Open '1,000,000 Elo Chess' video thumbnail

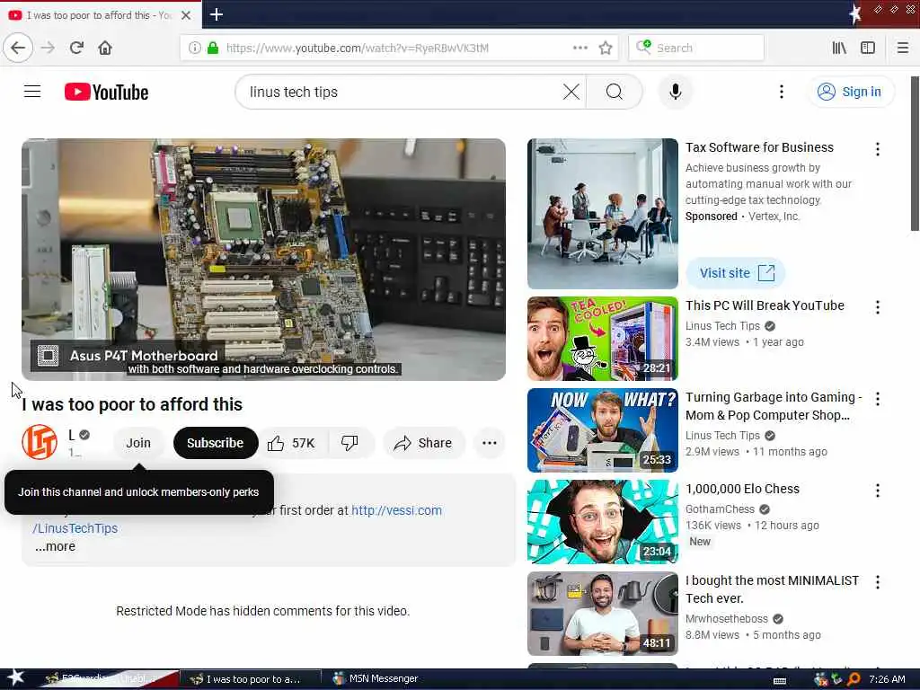603,522
